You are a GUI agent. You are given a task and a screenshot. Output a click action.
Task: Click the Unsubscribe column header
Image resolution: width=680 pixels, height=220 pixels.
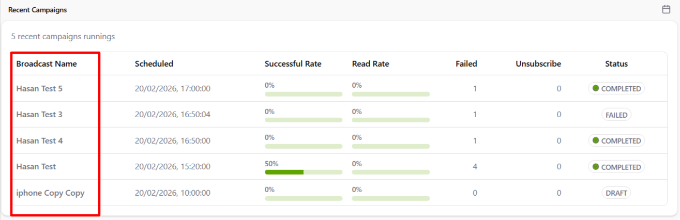[538, 64]
